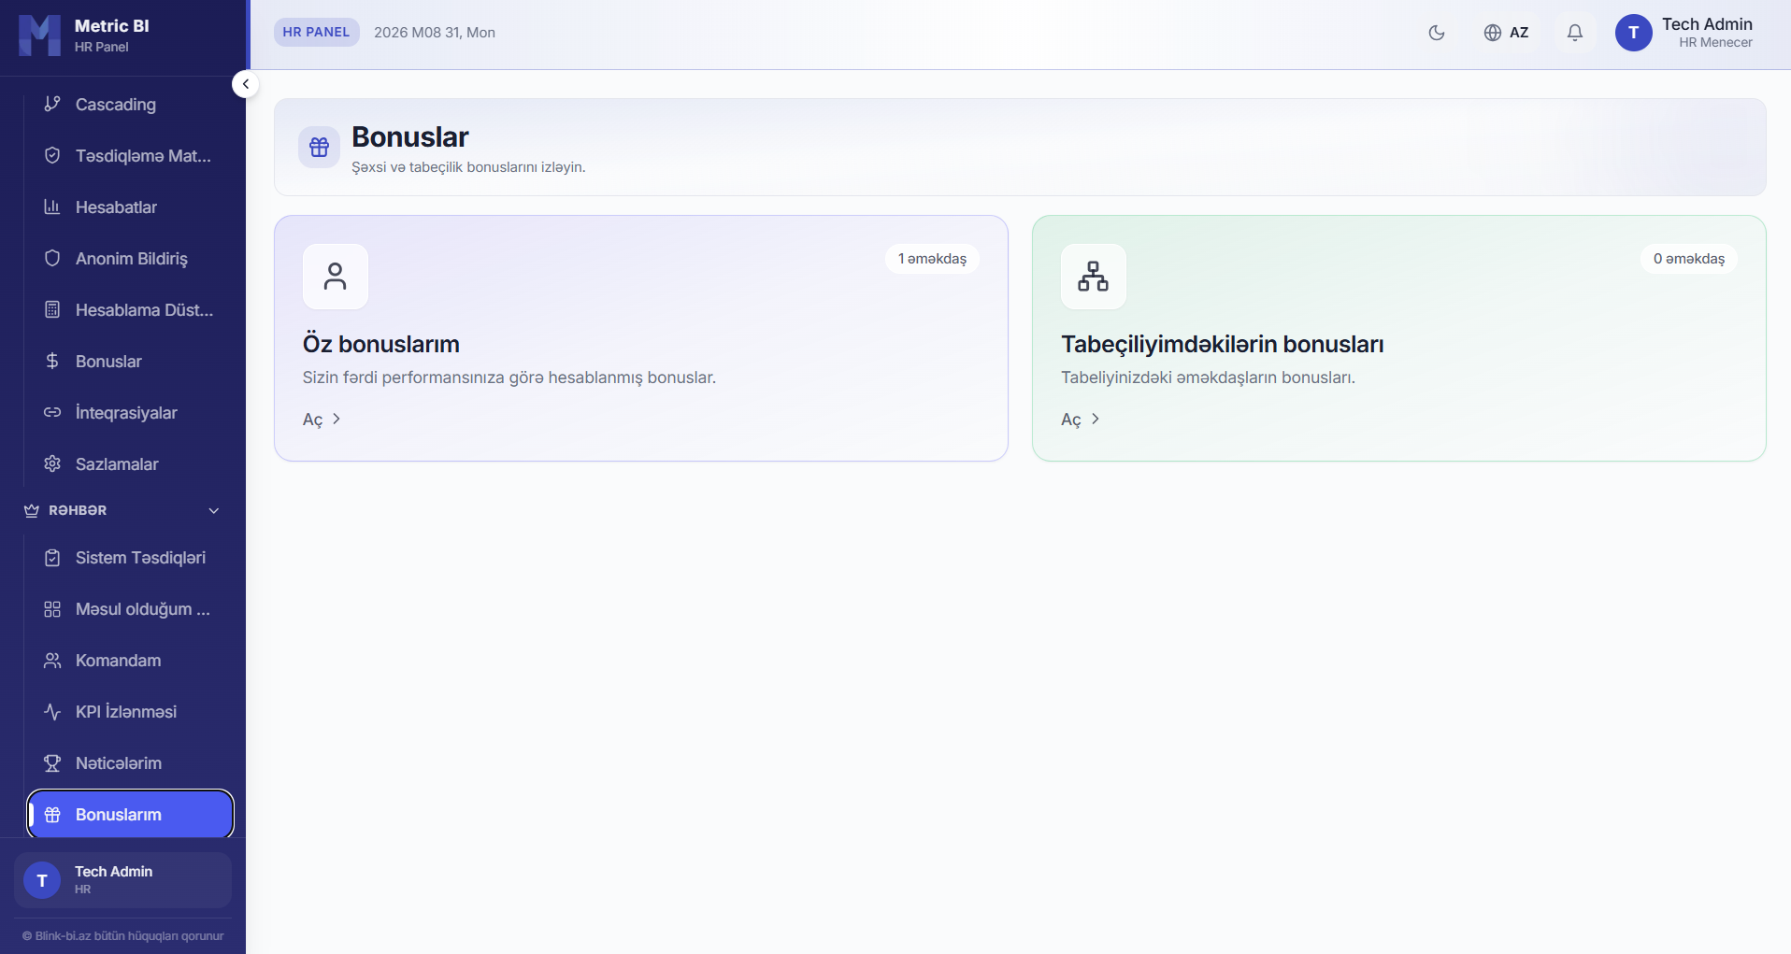Click the date text 2026 M08 31, Mon
This screenshot has height=954, width=1791.
(435, 32)
